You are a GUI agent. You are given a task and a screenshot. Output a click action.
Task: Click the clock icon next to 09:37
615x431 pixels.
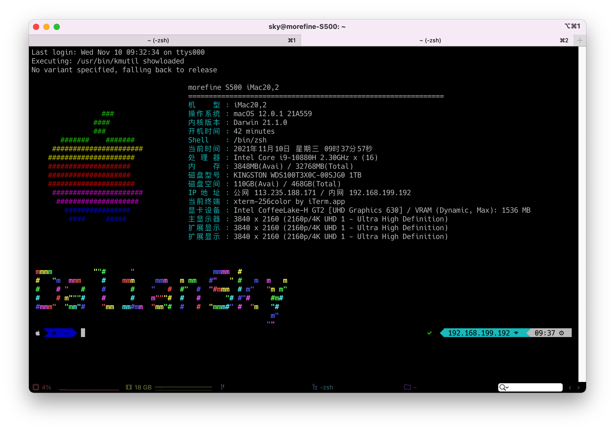[x=561, y=333]
